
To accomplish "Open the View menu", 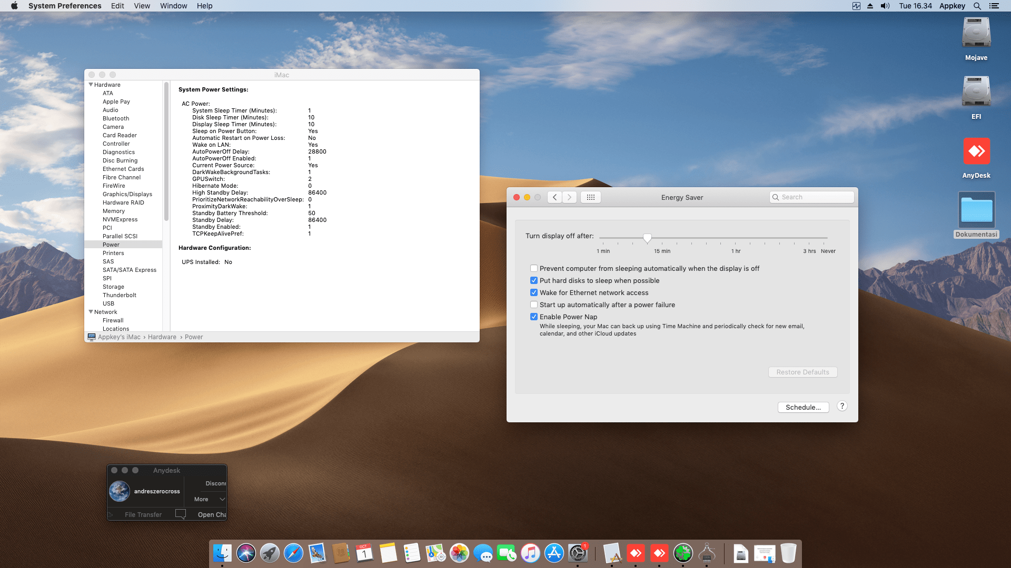I will click(x=142, y=6).
